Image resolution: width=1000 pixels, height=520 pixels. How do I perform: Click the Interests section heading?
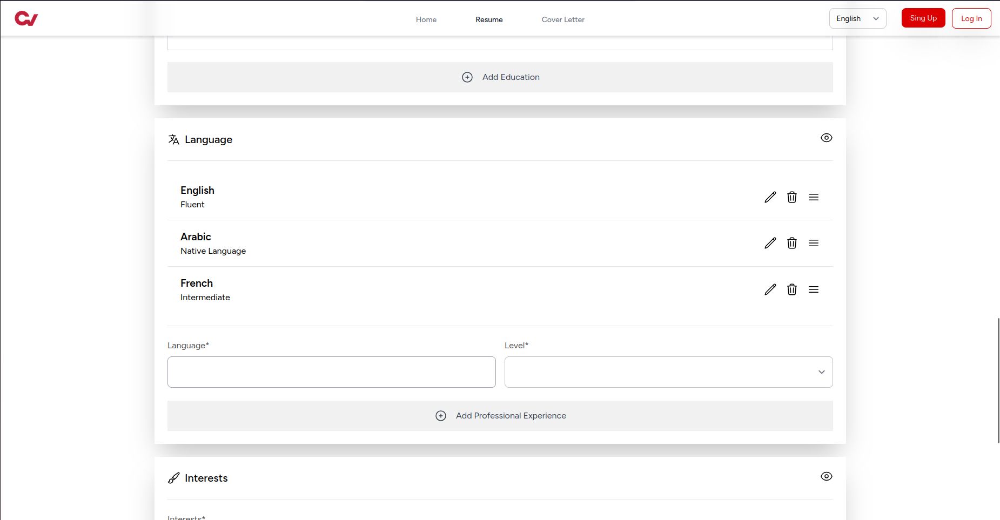tap(206, 478)
